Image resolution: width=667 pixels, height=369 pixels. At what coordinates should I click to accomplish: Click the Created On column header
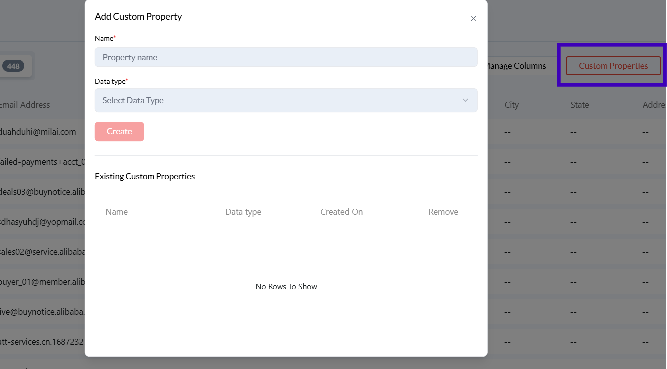[x=341, y=212]
